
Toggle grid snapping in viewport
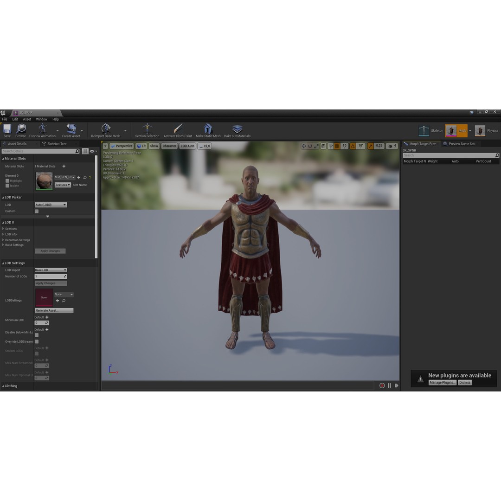pyautogui.click(x=337, y=146)
